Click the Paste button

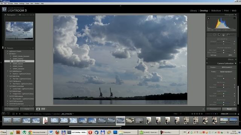pyautogui.click(x=27, y=109)
